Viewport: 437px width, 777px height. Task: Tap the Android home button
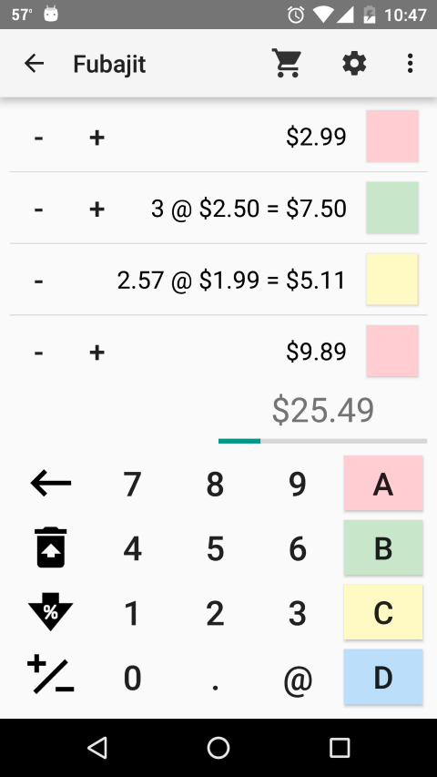(x=218, y=747)
